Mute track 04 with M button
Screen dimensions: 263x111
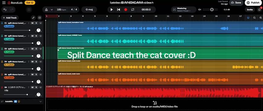[32, 62]
